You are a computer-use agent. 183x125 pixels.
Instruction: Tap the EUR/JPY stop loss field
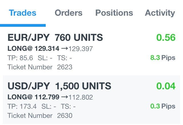tap(45, 58)
